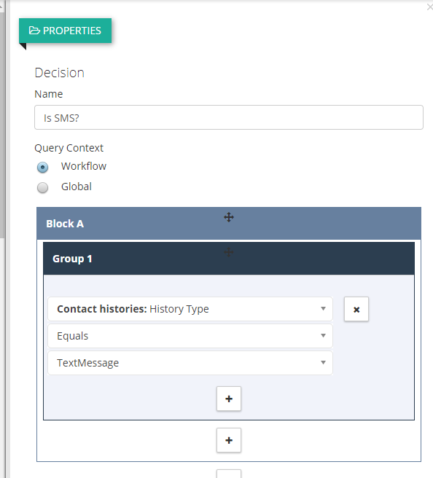The height and width of the screenshot is (478, 433).
Task: Close the properties panel with the X
Action: [429, 7]
